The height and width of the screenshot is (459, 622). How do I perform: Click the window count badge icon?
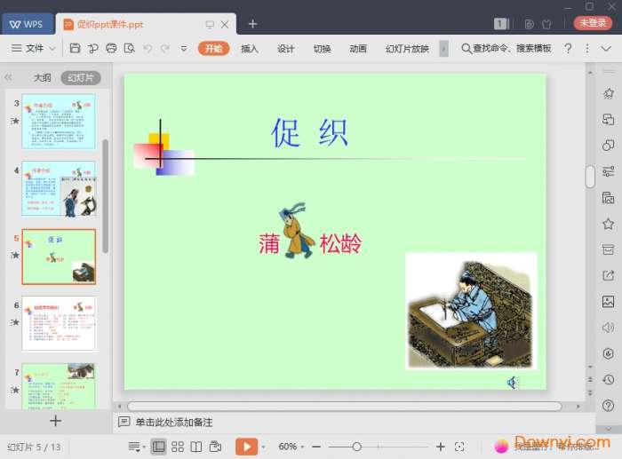[500, 24]
